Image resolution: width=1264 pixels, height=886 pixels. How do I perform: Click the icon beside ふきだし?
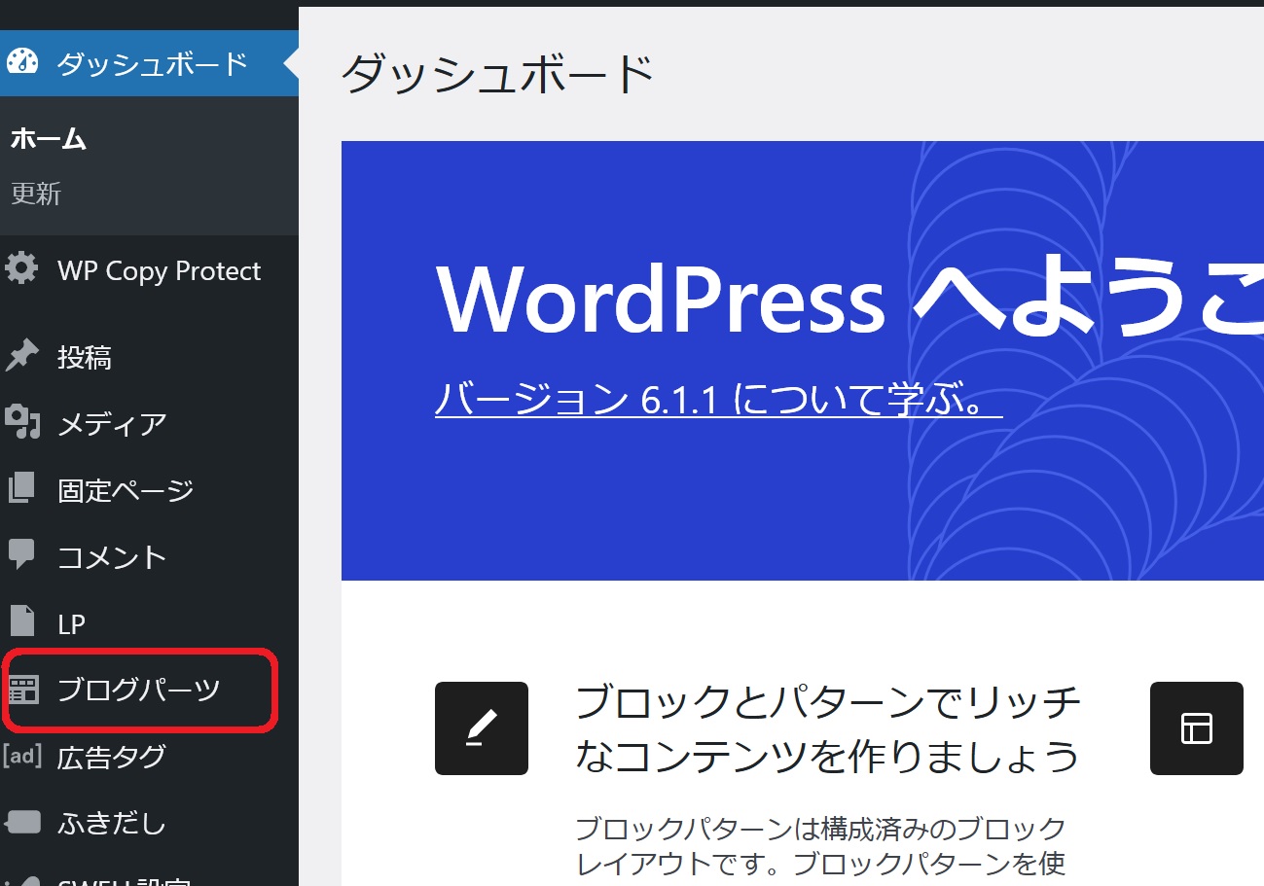click(x=22, y=823)
